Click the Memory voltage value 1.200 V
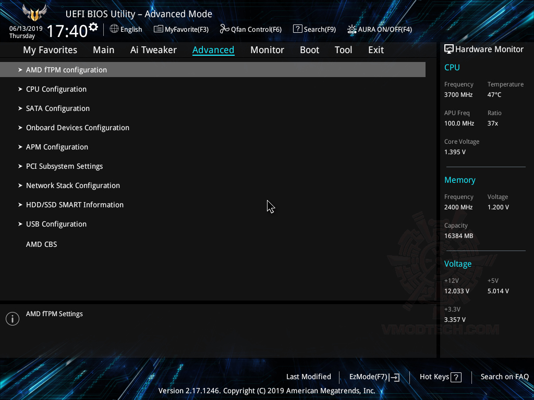The height and width of the screenshot is (400, 534). (498, 207)
